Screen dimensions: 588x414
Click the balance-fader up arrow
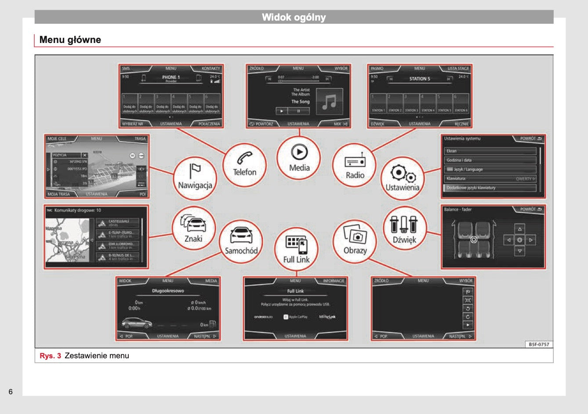coord(520,229)
